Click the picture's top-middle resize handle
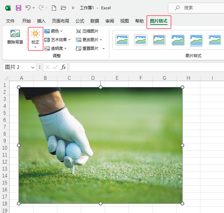The height and width of the screenshot is (213, 224). (101, 87)
